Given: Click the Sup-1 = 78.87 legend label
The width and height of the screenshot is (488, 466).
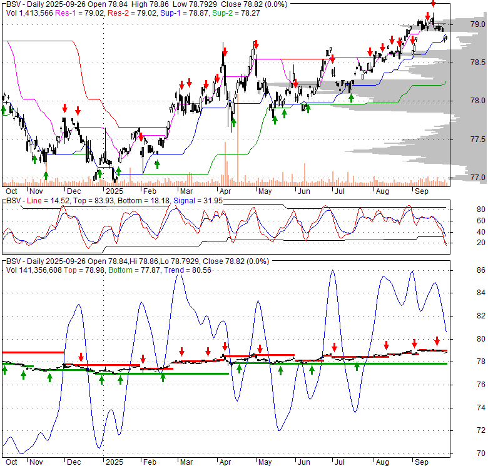Looking at the screenshot, I should (184, 13).
